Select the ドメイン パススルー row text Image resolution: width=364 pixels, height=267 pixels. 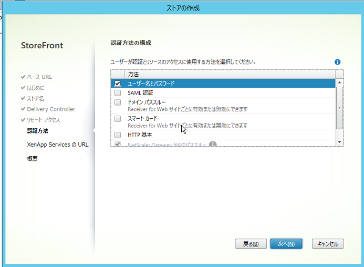point(147,102)
